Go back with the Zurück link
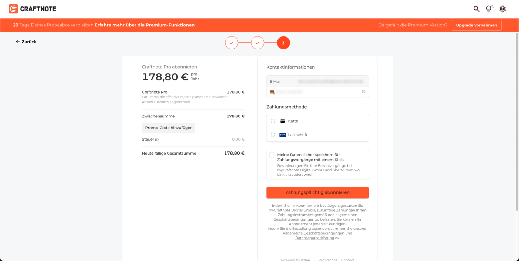 coord(26,42)
